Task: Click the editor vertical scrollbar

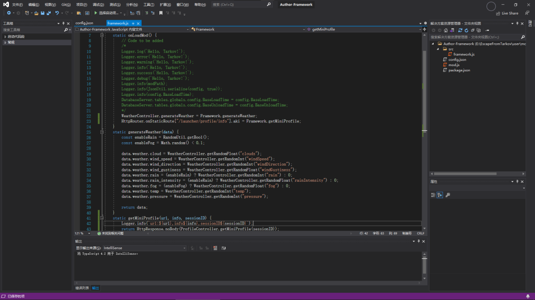Action: click(424, 131)
